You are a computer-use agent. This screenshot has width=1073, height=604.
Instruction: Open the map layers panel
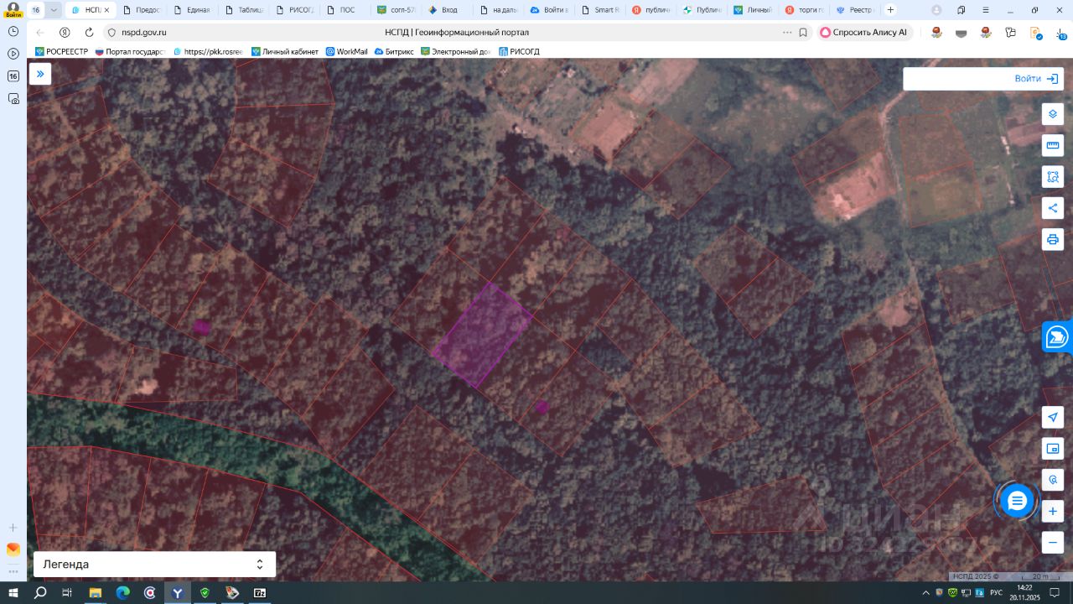click(x=1053, y=114)
